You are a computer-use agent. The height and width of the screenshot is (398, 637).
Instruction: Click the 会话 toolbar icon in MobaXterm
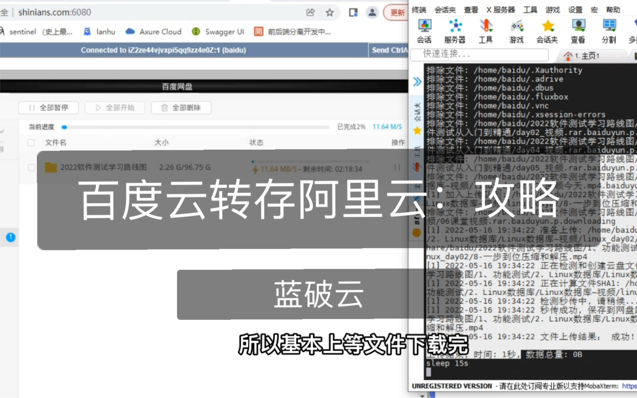pyautogui.click(x=424, y=31)
